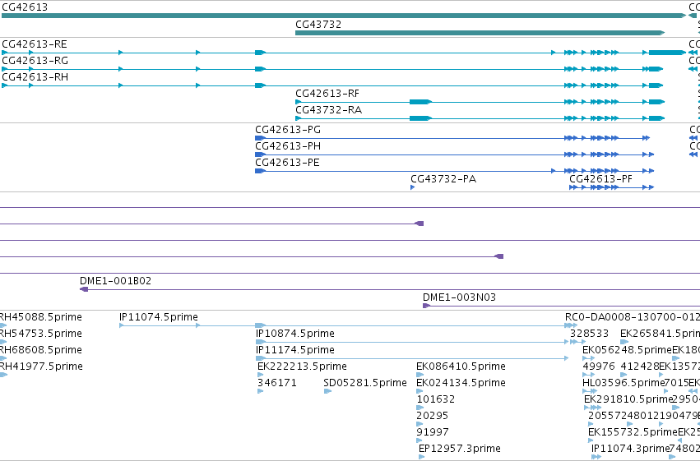Screen dimensions: 700x461
Task: Select transcript label CG42613-RF
Action: point(327,94)
